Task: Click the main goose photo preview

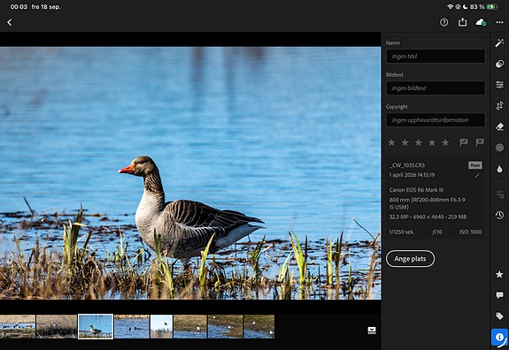Action: tap(190, 173)
